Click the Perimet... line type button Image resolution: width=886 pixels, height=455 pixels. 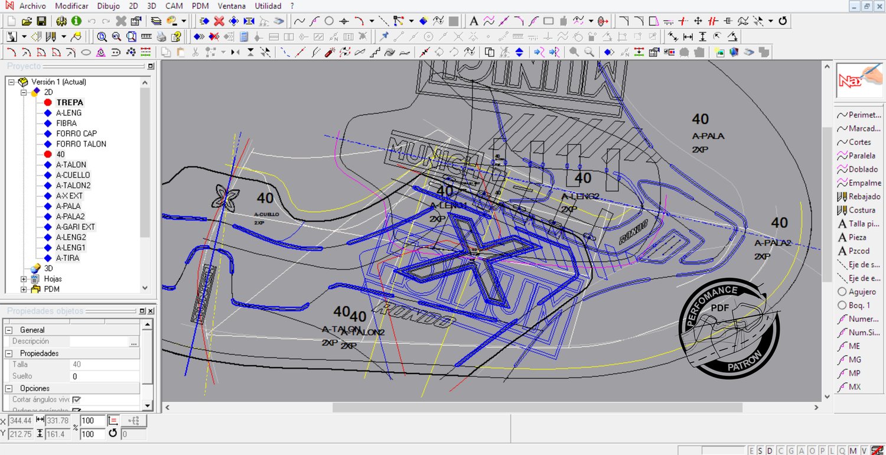(x=859, y=115)
